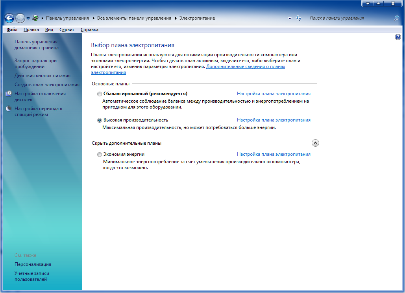The height and width of the screenshot is (293, 405).
Task: Click the display shutoff settings icon in sidebar
Action: point(9,94)
